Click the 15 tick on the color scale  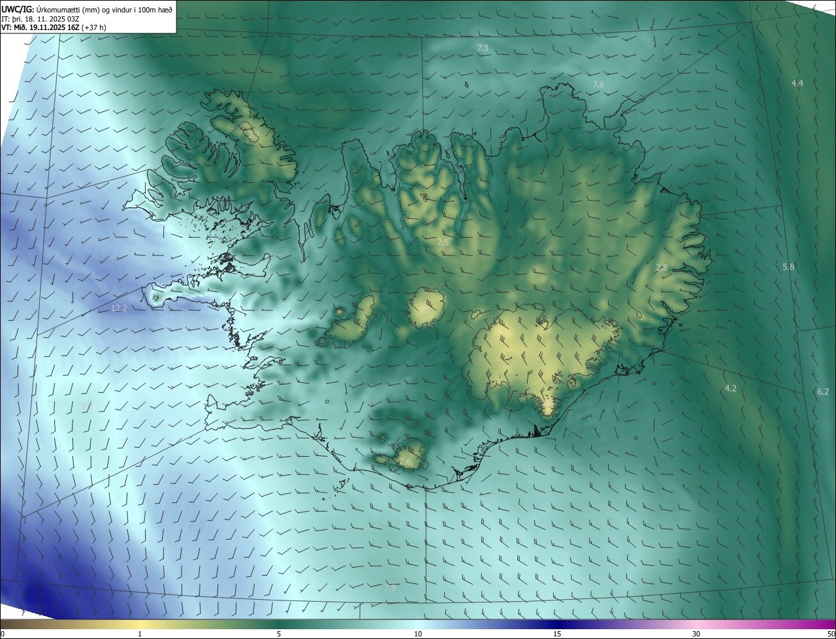(557, 634)
